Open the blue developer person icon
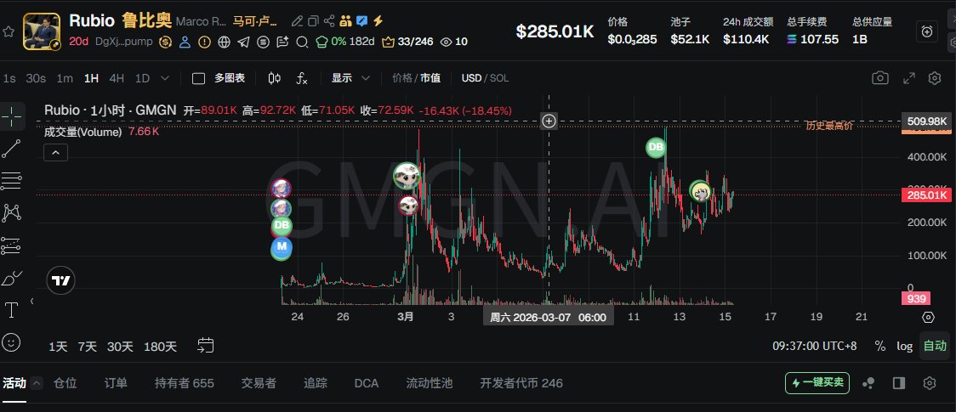This screenshot has width=956, height=412. click(x=185, y=42)
